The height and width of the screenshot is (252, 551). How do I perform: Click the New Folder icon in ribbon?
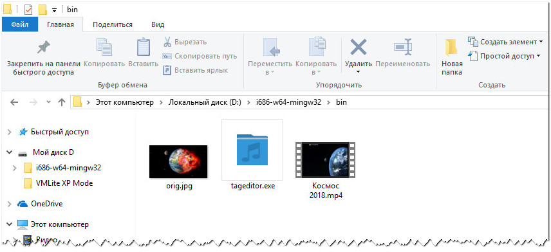(x=451, y=48)
